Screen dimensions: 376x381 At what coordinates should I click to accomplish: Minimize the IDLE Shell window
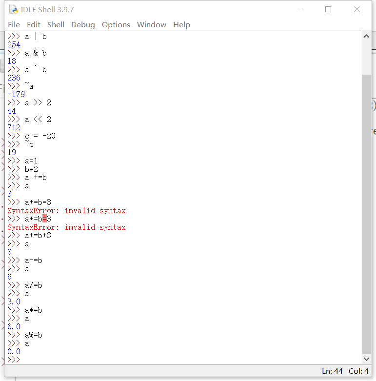click(300, 9)
